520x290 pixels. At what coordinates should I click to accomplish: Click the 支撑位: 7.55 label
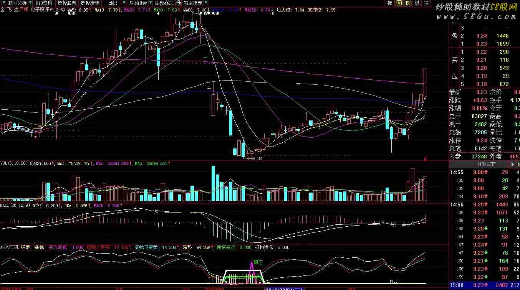[321, 10]
